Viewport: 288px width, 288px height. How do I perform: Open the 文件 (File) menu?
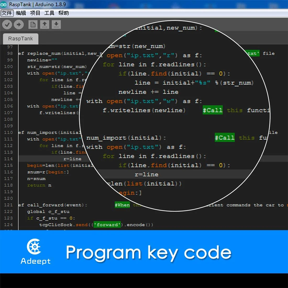[7, 13]
